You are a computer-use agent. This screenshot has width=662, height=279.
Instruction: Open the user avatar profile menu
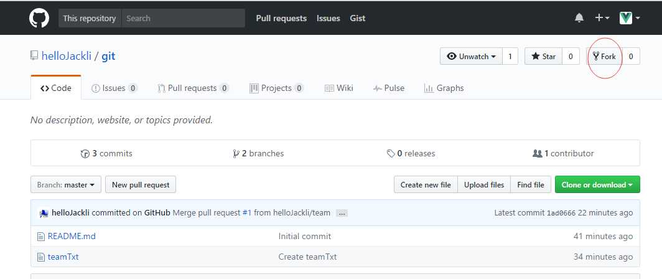(630, 18)
